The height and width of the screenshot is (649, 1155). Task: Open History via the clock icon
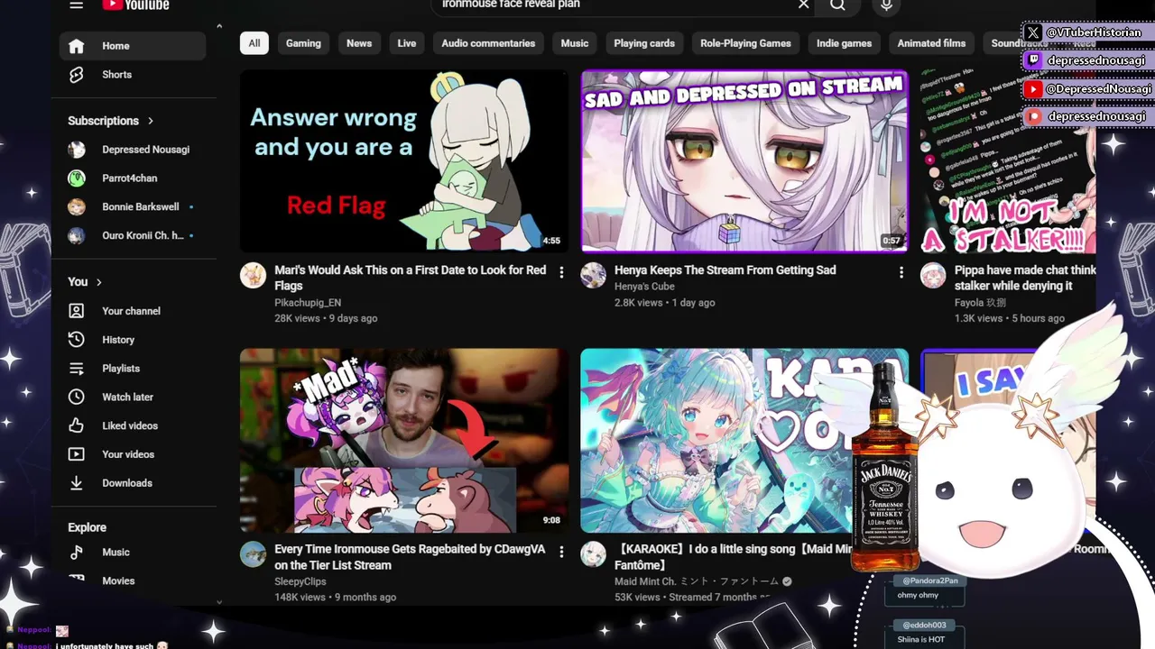(77, 340)
